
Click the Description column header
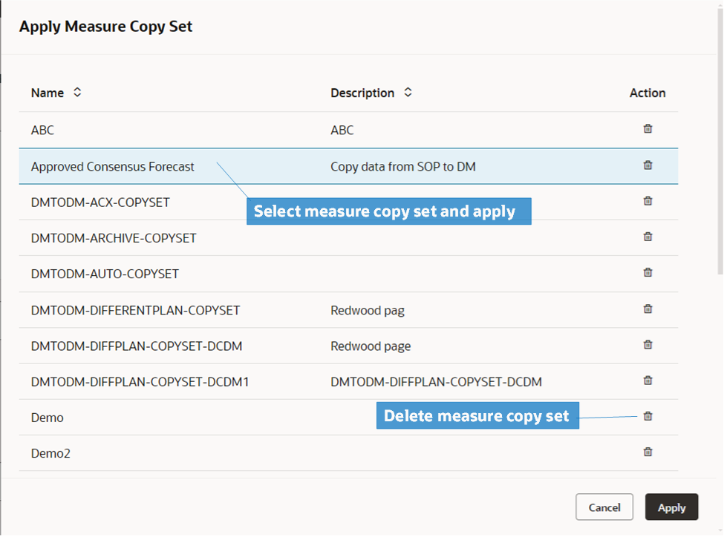[362, 93]
